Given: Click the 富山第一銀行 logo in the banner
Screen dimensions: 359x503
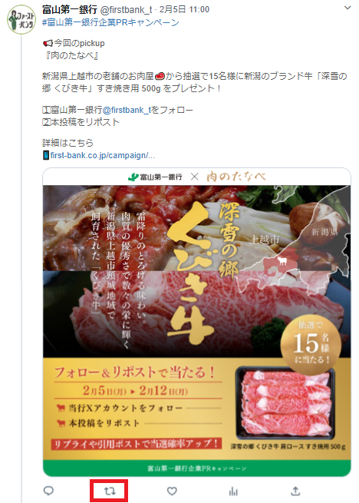Looking at the screenshot, I should coord(155,177).
